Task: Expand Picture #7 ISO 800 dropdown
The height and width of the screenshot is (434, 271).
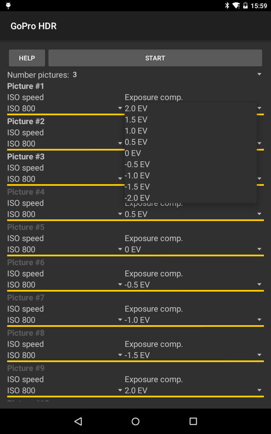Action: tap(64, 320)
